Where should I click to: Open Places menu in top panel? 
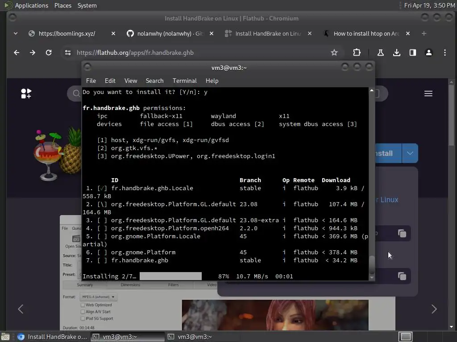point(62,5)
